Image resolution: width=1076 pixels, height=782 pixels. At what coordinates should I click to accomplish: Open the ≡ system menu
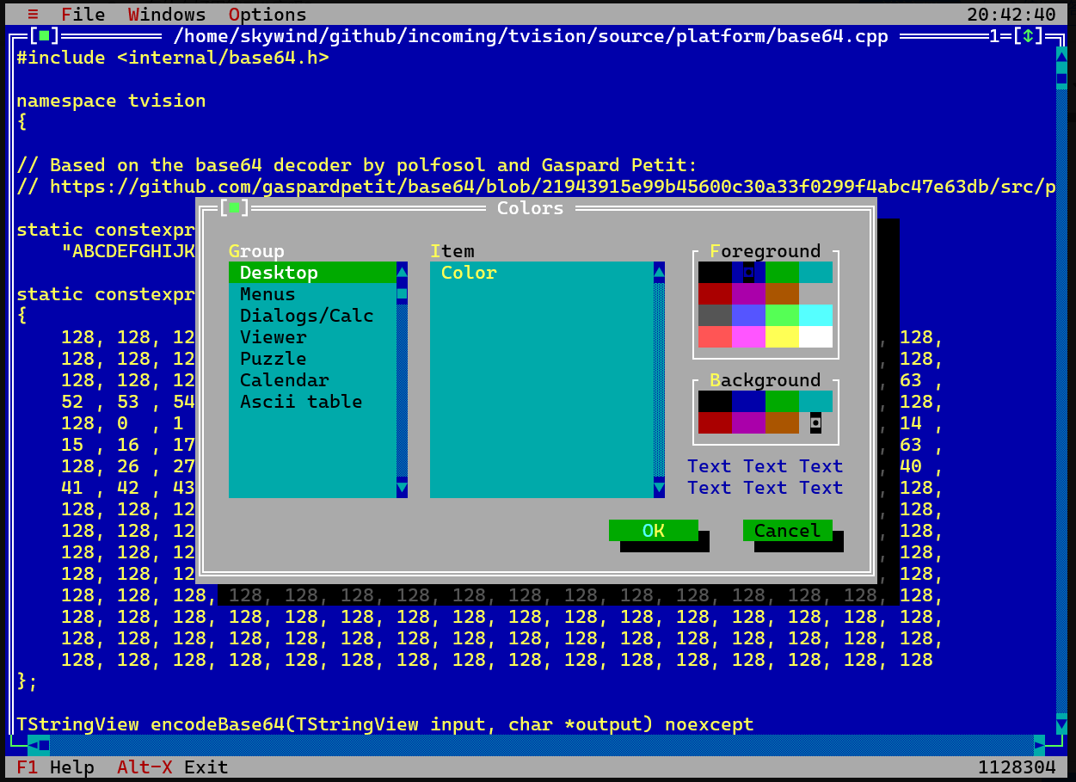(33, 15)
